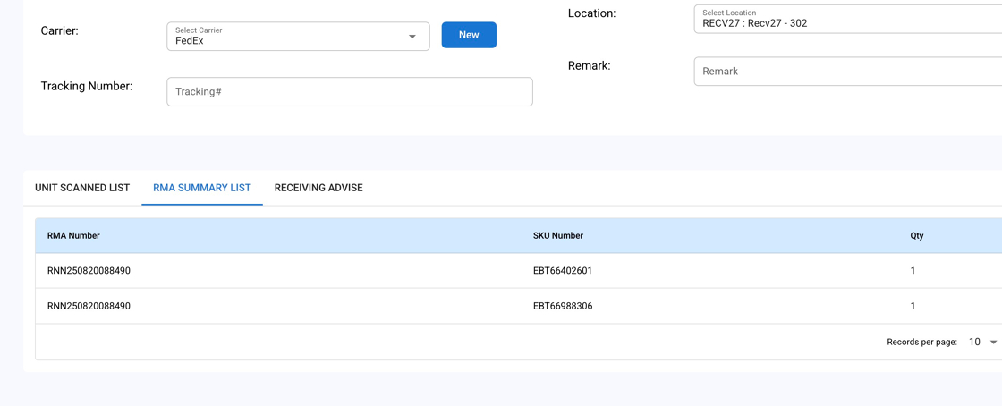Image resolution: width=1002 pixels, height=406 pixels.
Task: Click the Tracking Number label
Action: [x=87, y=87]
